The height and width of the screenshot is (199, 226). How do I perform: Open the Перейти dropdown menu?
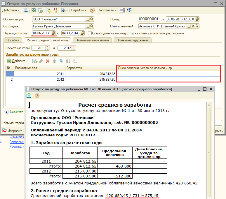pos(79,10)
